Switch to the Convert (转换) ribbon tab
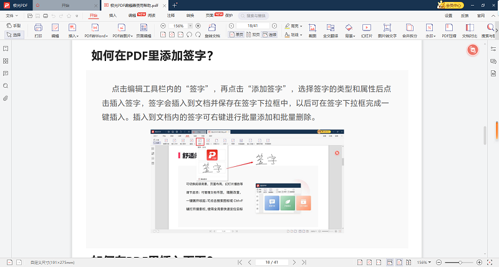This screenshot has height=267, width=499. (190, 15)
